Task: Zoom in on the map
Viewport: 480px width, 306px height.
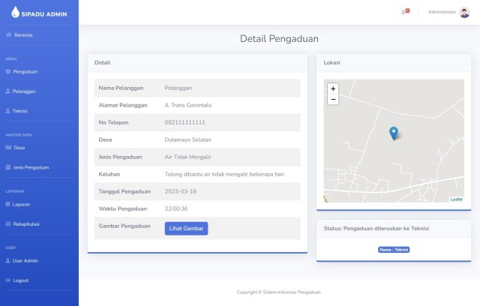Action: pos(333,88)
